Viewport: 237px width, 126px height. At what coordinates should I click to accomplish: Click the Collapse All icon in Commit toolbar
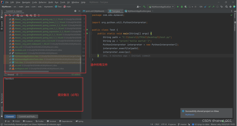click(39, 15)
